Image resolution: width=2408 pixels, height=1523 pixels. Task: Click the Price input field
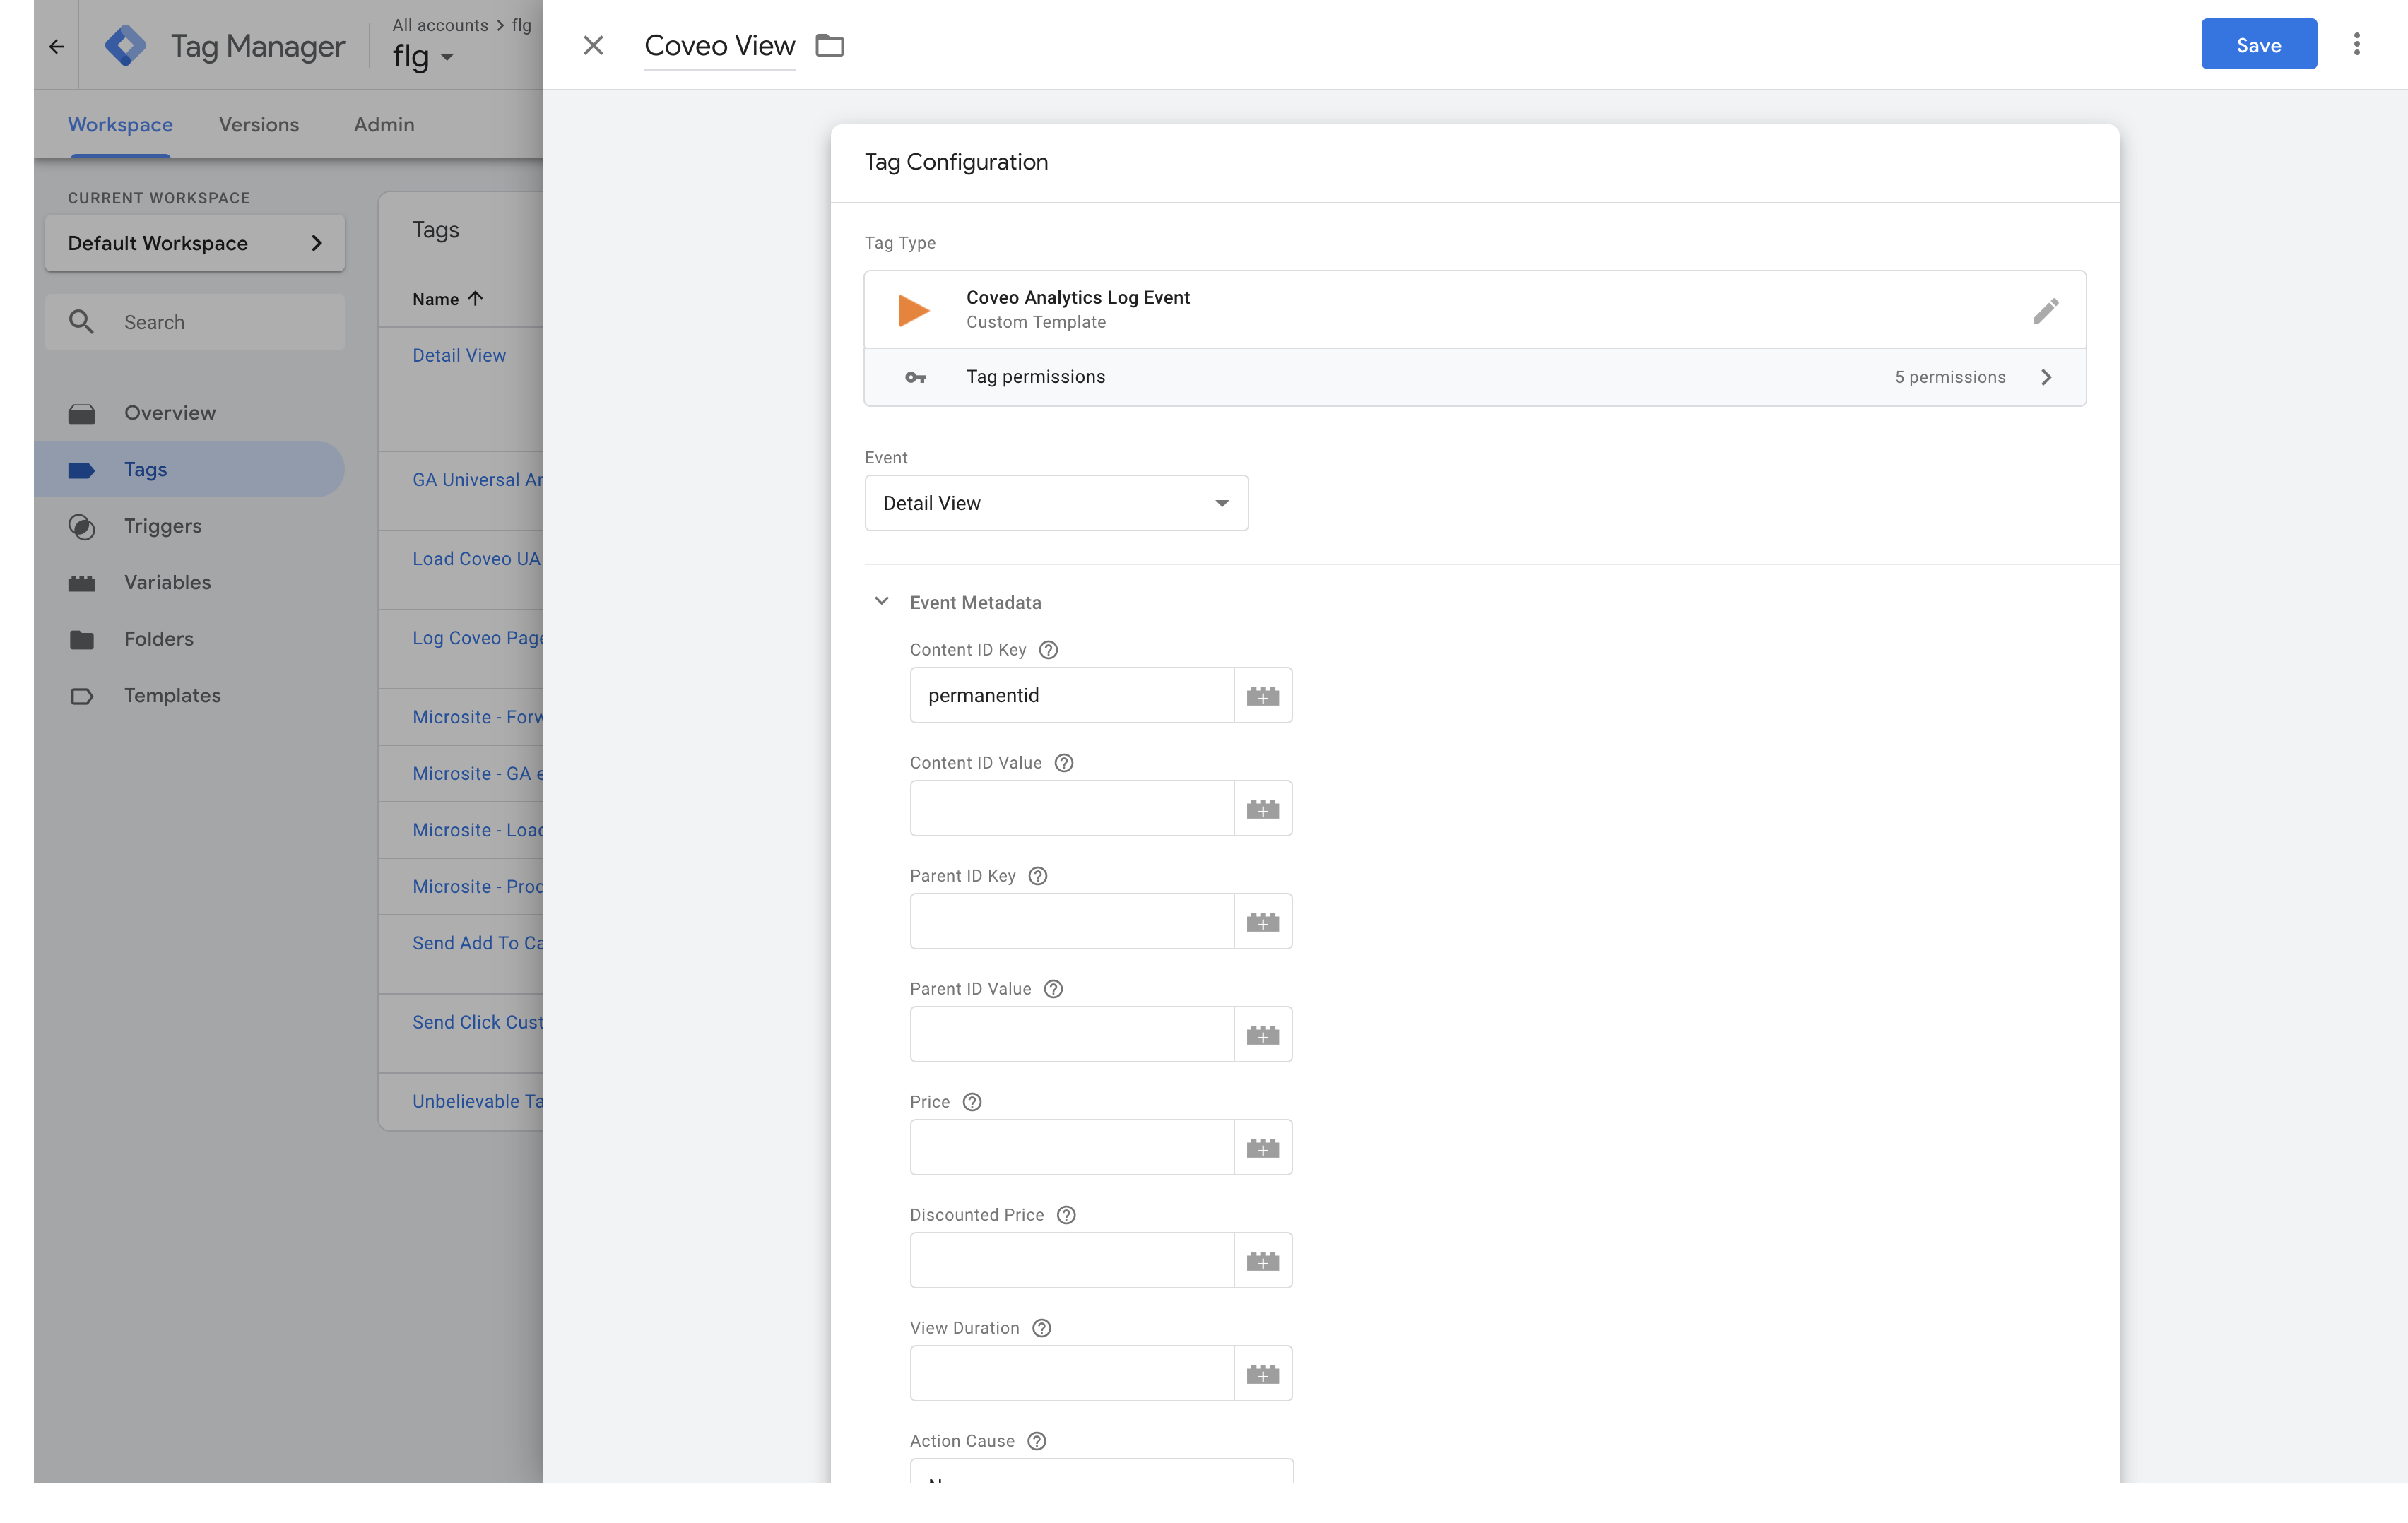pos(1071,1147)
